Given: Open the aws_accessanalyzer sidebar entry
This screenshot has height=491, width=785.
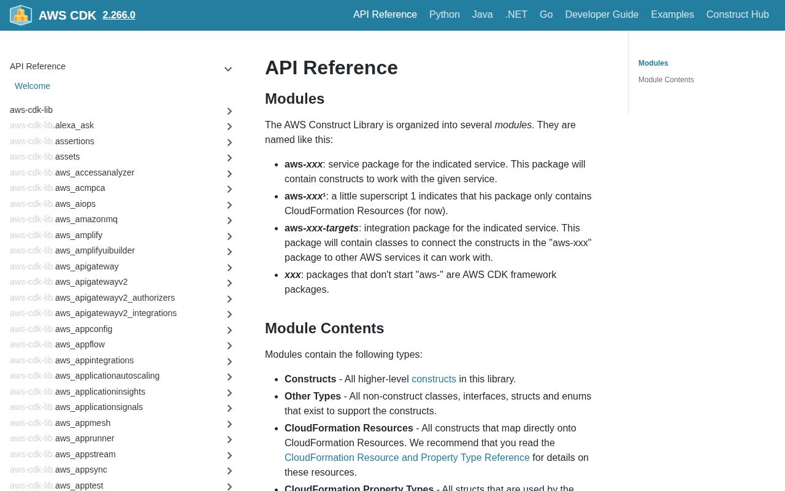Looking at the screenshot, I should coord(72,172).
